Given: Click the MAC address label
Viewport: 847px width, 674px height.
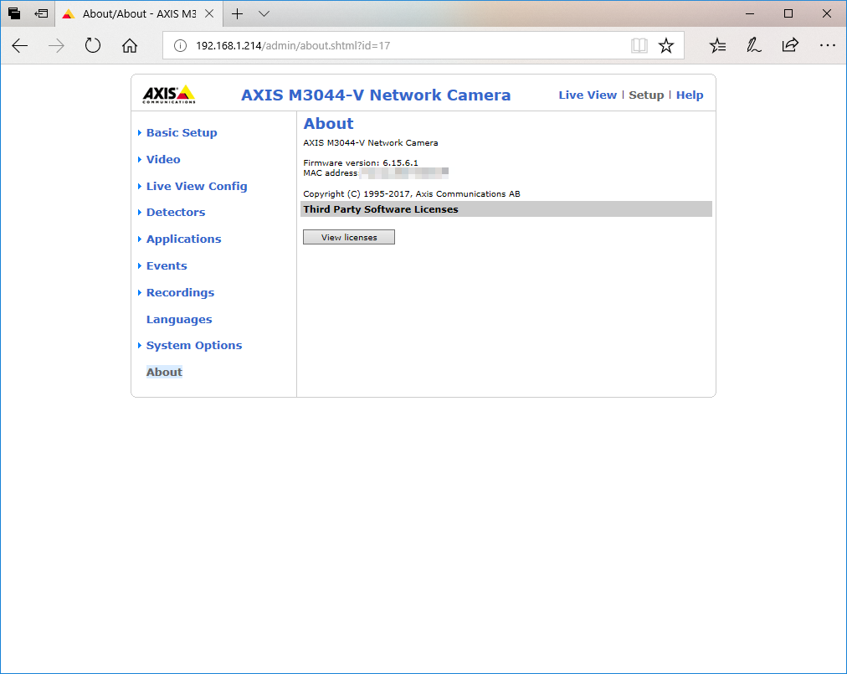Looking at the screenshot, I should tap(330, 173).
